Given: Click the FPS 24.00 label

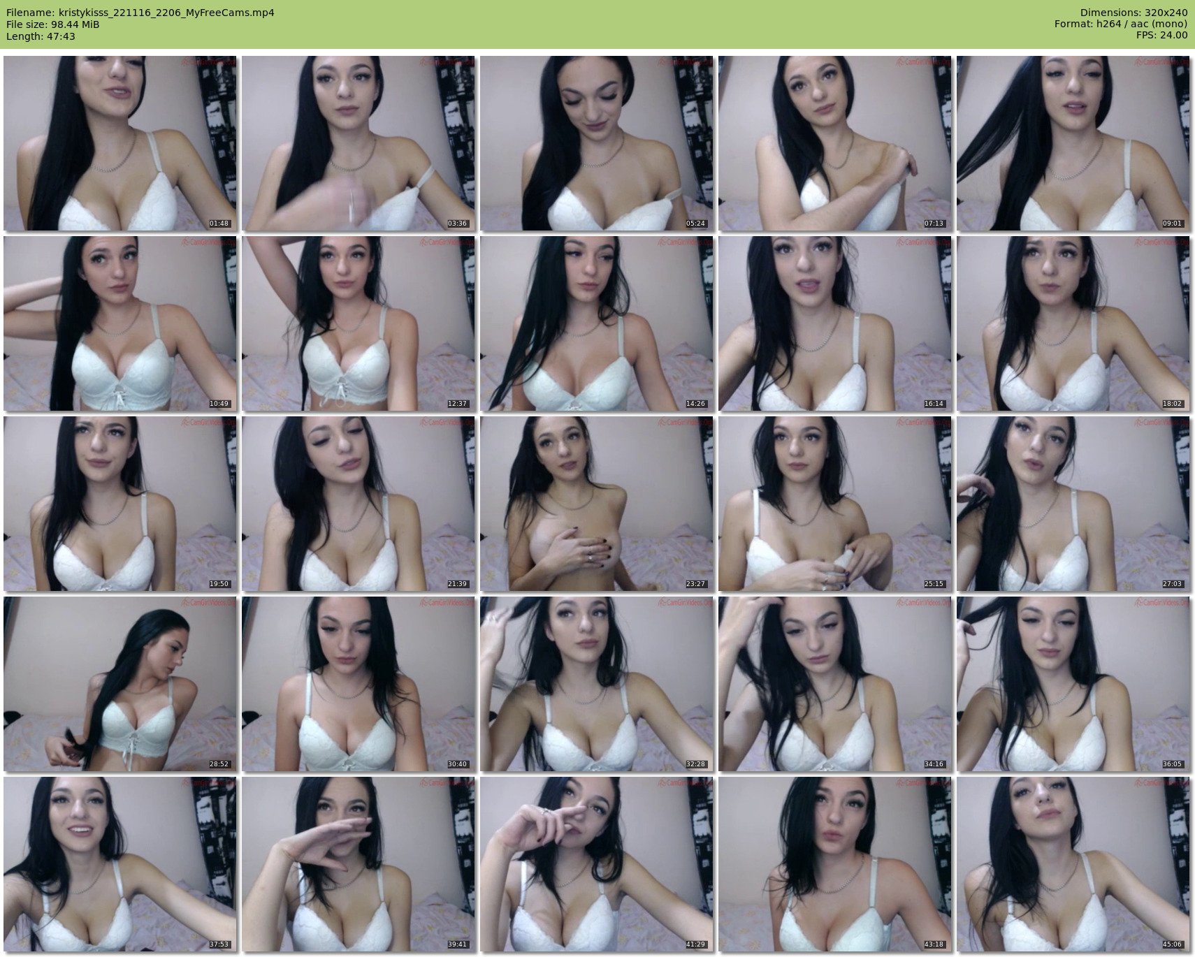Looking at the screenshot, I should coord(1161,35).
